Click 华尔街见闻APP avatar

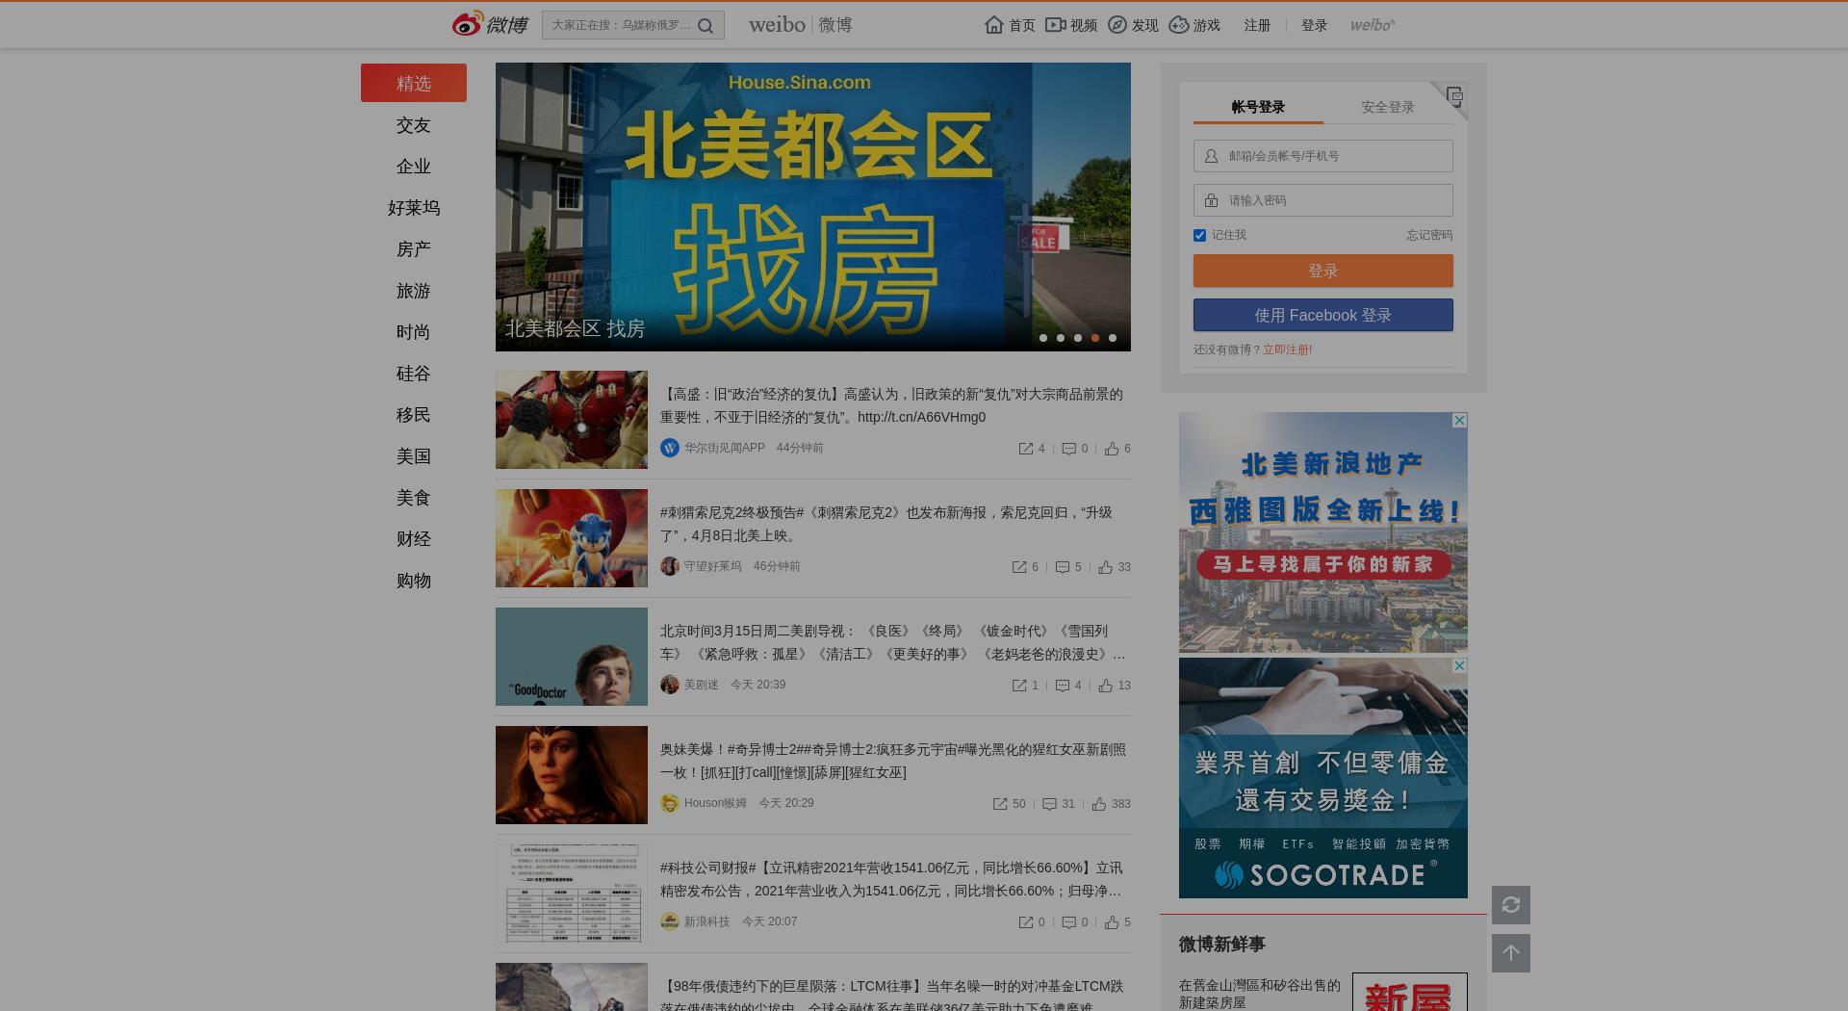pos(670,448)
